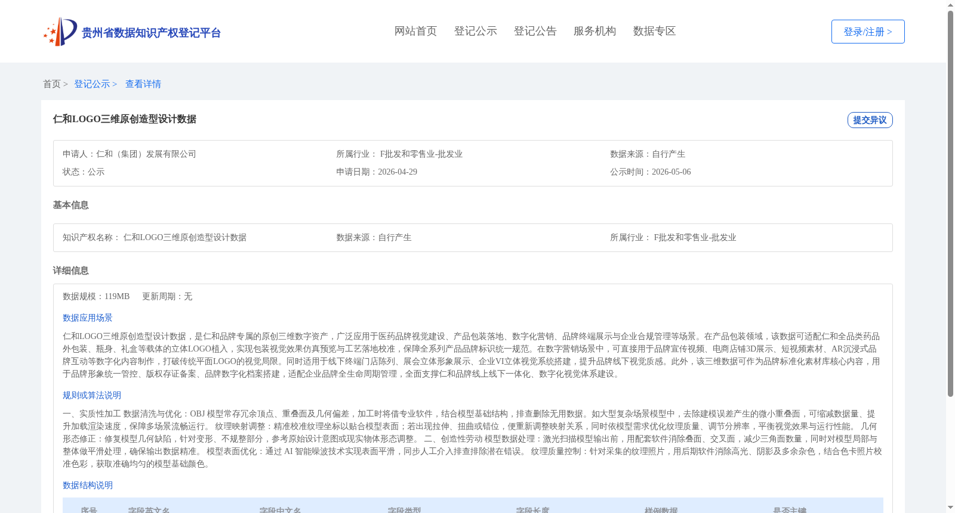Click the 查看详情 breadcrumb link

(x=143, y=84)
